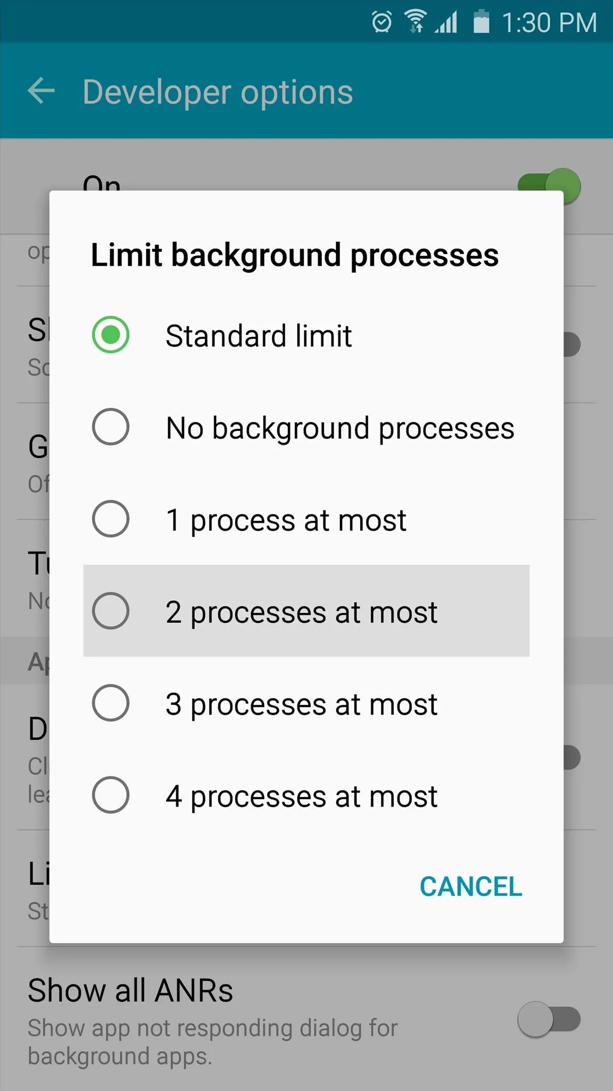This screenshot has height=1091, width=613.
Task: Enable the Show all ANRs switch
Action: (x=549, y=1019)
